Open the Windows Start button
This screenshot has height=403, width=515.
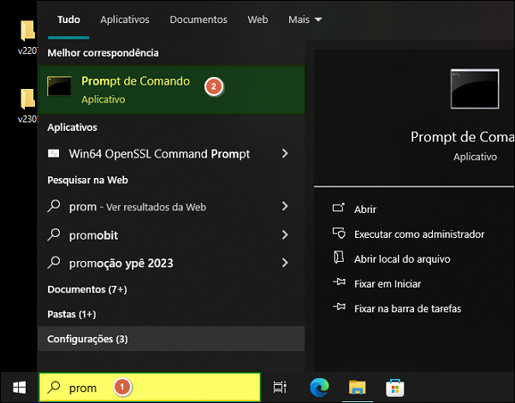(x=20, y=388)
